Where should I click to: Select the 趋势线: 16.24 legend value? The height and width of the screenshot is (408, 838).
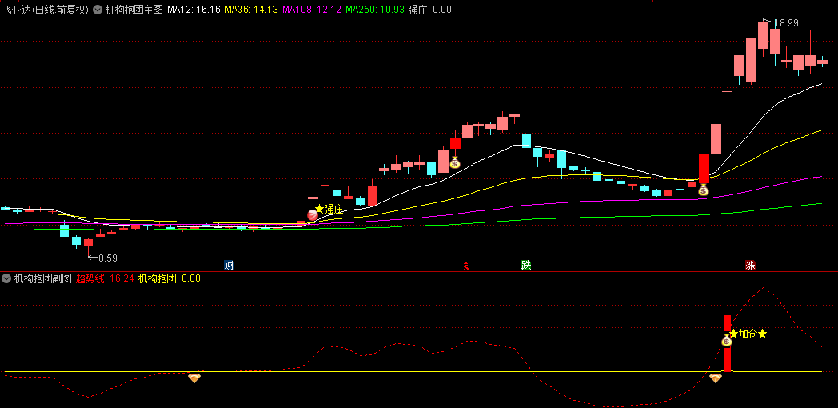coord(105,278)
